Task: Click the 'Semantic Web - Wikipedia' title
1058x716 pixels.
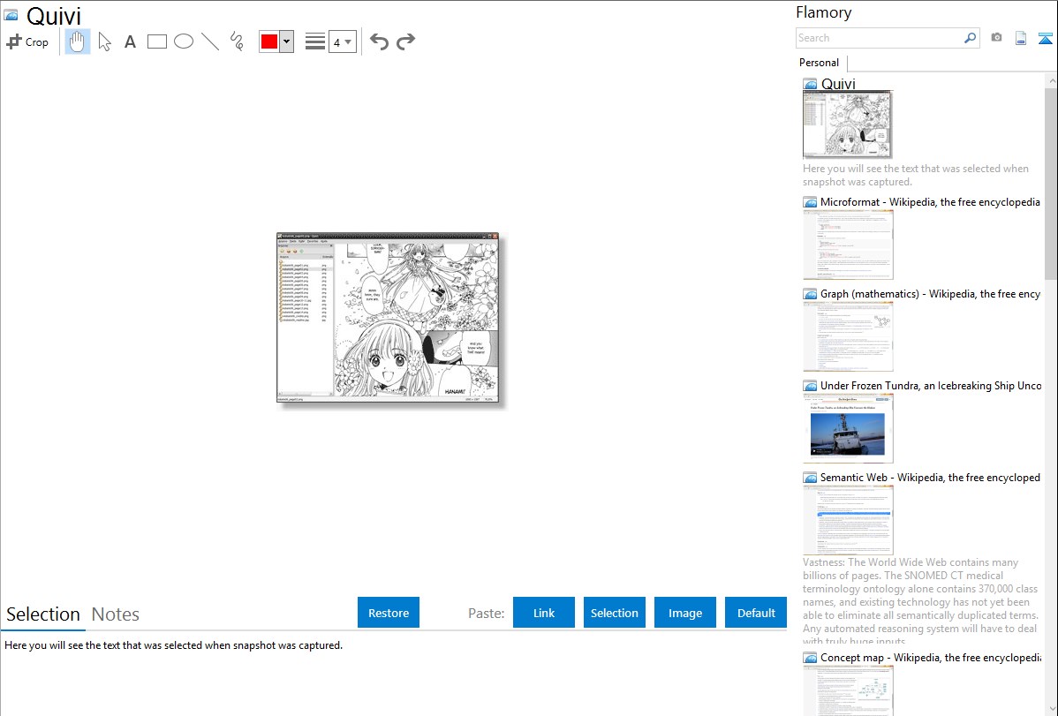Action: pos(930,477)
